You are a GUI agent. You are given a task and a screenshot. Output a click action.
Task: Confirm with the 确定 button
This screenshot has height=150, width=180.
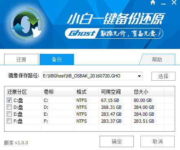pos(117,141)
